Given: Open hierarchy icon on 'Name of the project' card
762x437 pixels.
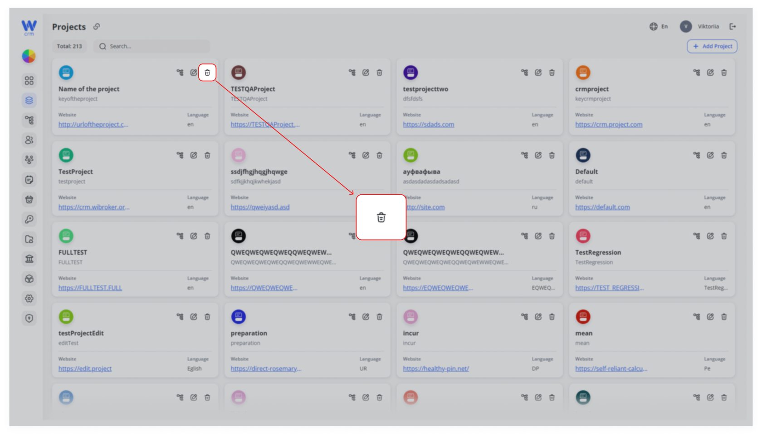Looking at the screenshot, I should [180, 73].
